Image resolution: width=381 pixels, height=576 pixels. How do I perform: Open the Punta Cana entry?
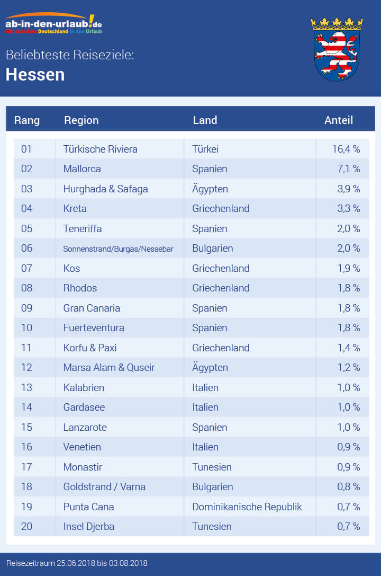(88, 507)
